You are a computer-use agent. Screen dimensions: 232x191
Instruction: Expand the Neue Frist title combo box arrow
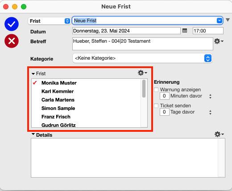[220, 20]
